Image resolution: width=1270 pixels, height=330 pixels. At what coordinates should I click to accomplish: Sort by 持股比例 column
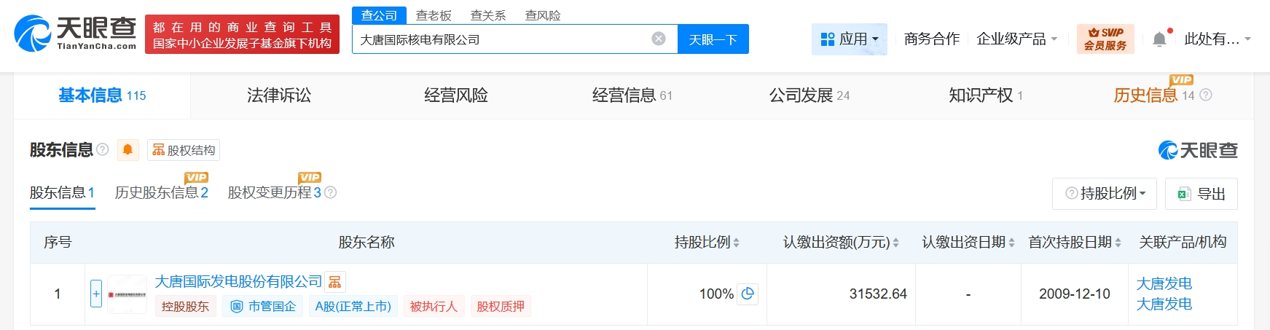pyautogui.click(x=736, y=243)
